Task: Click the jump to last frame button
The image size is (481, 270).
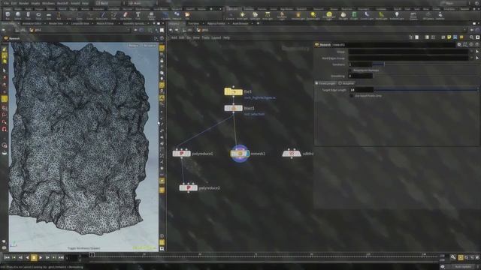Action: point(61,258)
